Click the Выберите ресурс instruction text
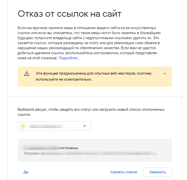This screenshot has height=180, width=187. [91, 112]
